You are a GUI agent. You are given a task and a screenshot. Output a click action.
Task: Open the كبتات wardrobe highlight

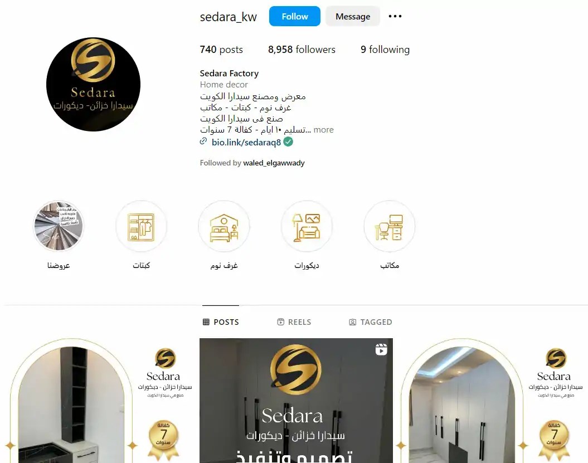142,226
